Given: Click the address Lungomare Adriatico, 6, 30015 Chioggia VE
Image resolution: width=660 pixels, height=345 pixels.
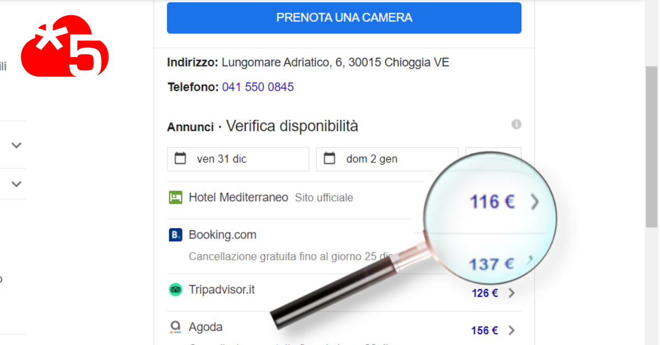Looking at the screenshot, I should pos(335,63).
